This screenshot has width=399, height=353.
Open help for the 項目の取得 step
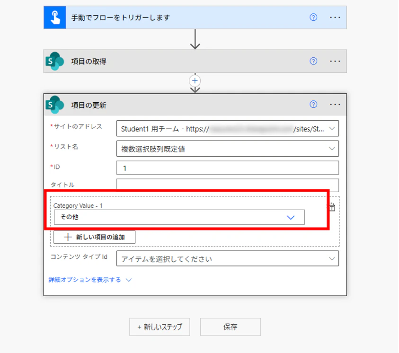coord(313,61)
